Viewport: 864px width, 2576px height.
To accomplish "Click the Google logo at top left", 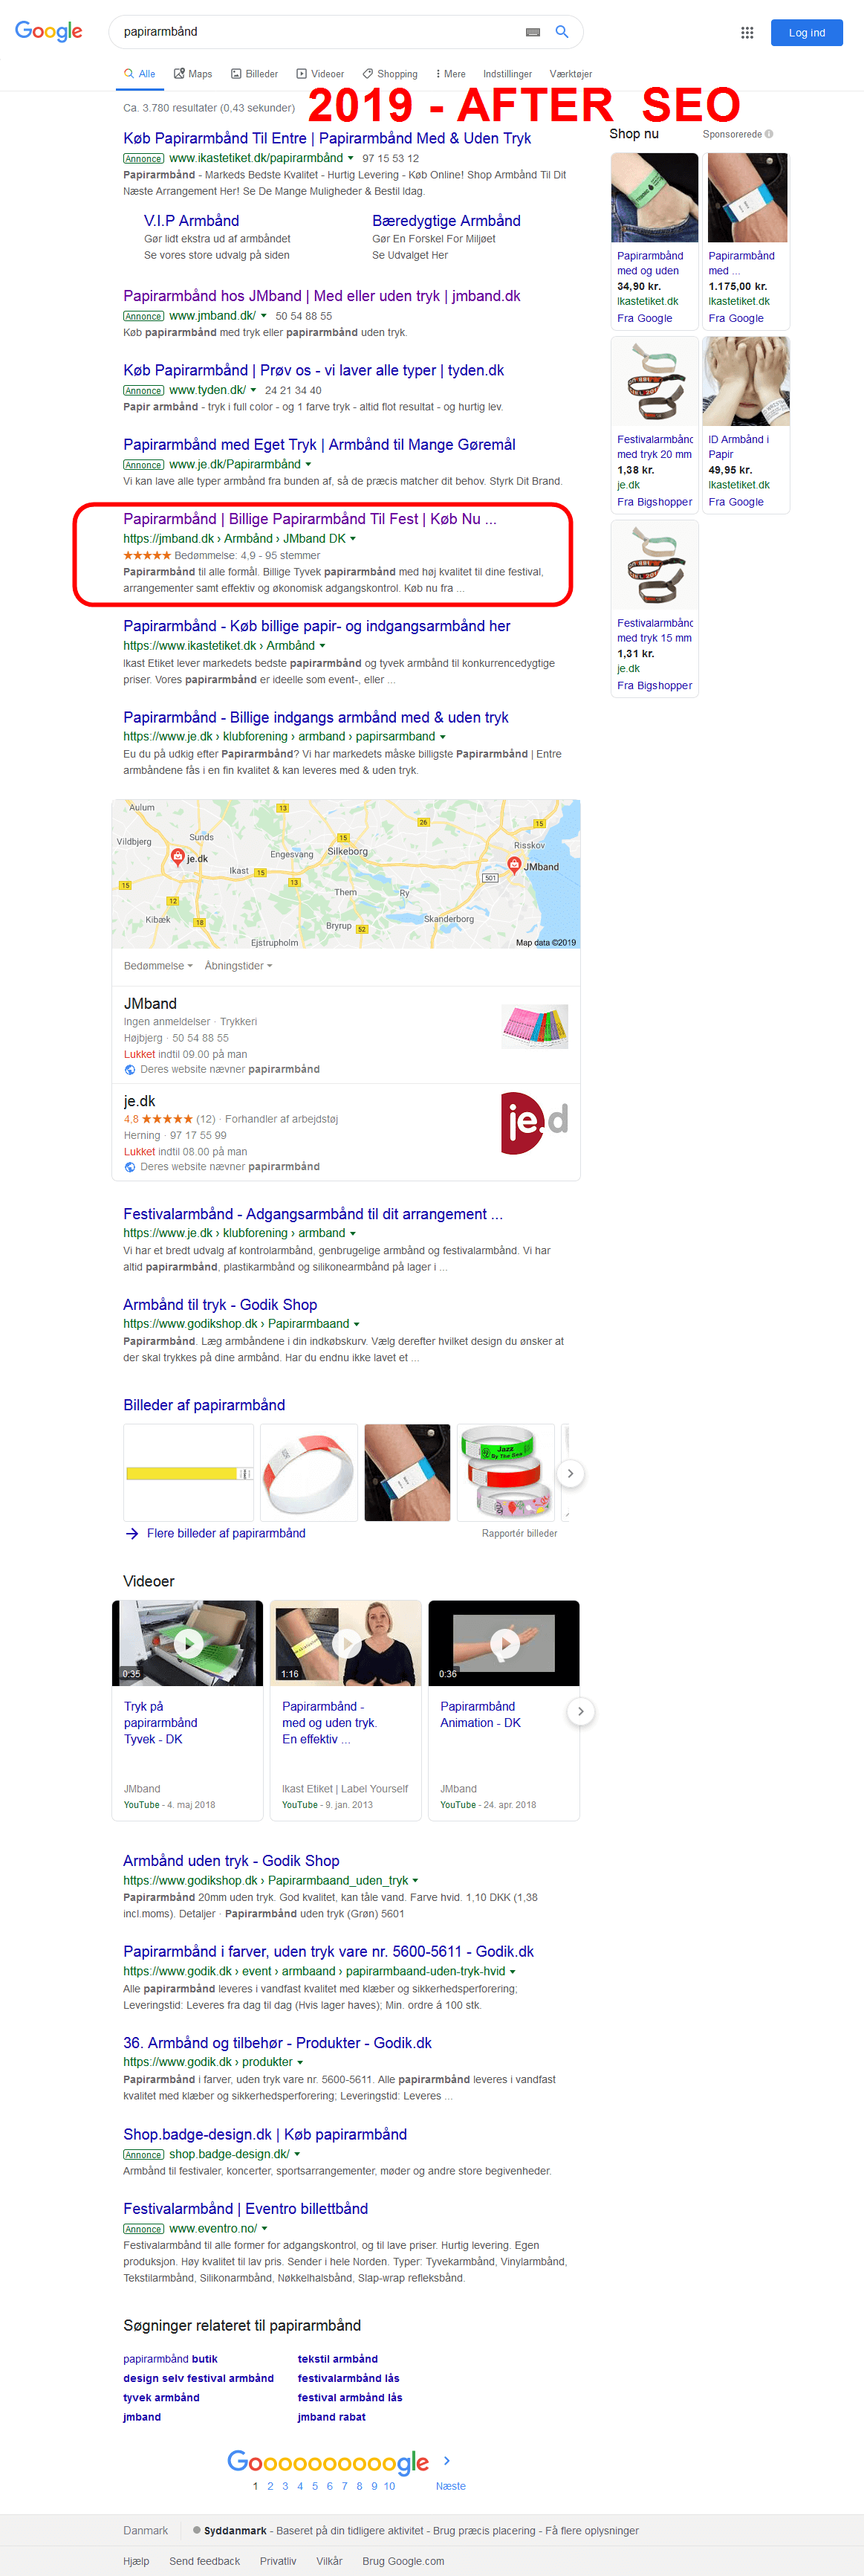I will click(49, 32).
